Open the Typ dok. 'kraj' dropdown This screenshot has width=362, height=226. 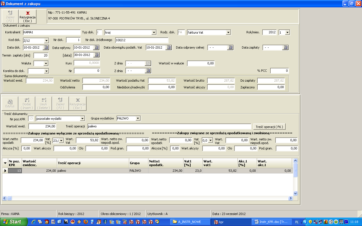pyautogui.click(x=154, y=32)
